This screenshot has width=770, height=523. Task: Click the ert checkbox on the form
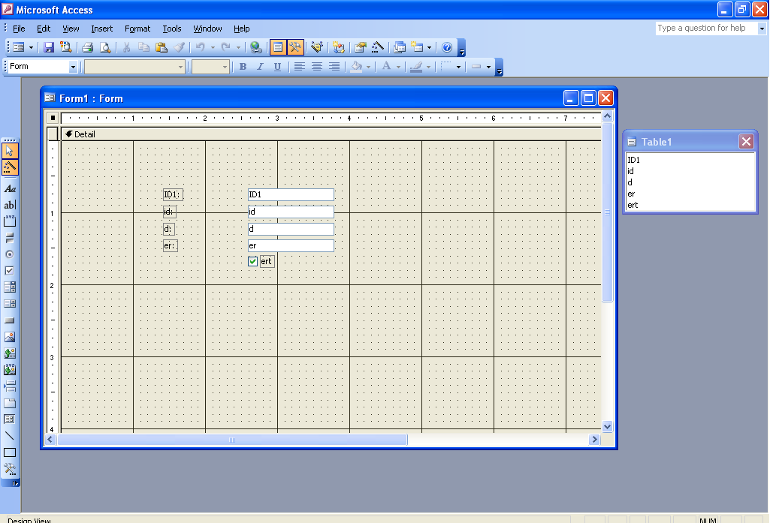(253, 261)
